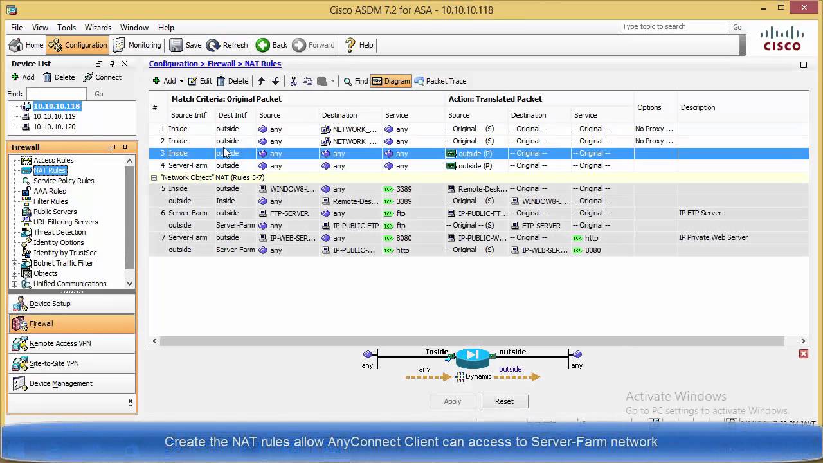The height and width of the screenshot is (463, 823).
Task: Select the FTP-SERVER source cell
Action: pyautogui.click(x=289, y=213)
